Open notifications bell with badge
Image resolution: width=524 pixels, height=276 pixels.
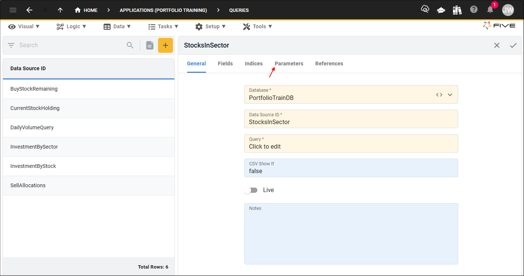pyautogui.click(x=491, y=10)
